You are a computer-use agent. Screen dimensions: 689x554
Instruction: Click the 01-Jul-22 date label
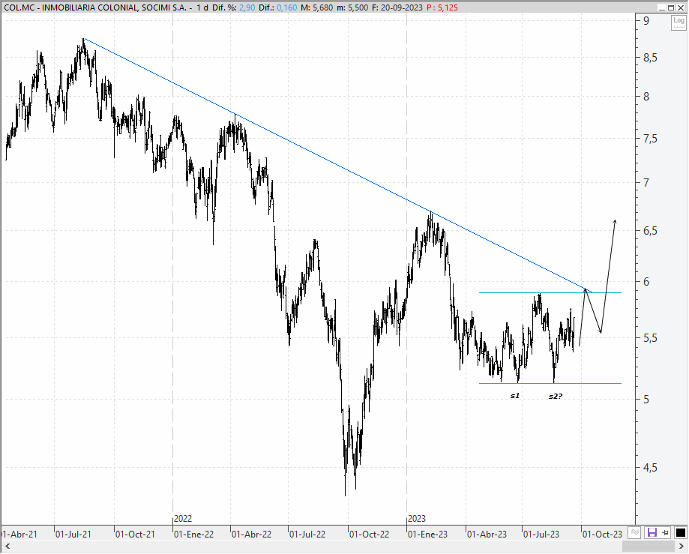(307, 535)
